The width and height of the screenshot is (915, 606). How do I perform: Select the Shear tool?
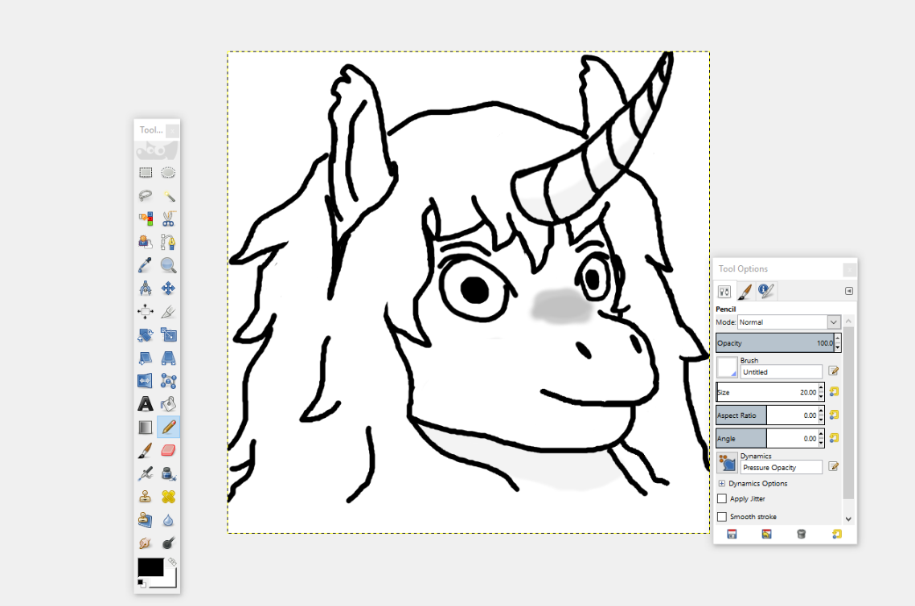click(146, 358)
